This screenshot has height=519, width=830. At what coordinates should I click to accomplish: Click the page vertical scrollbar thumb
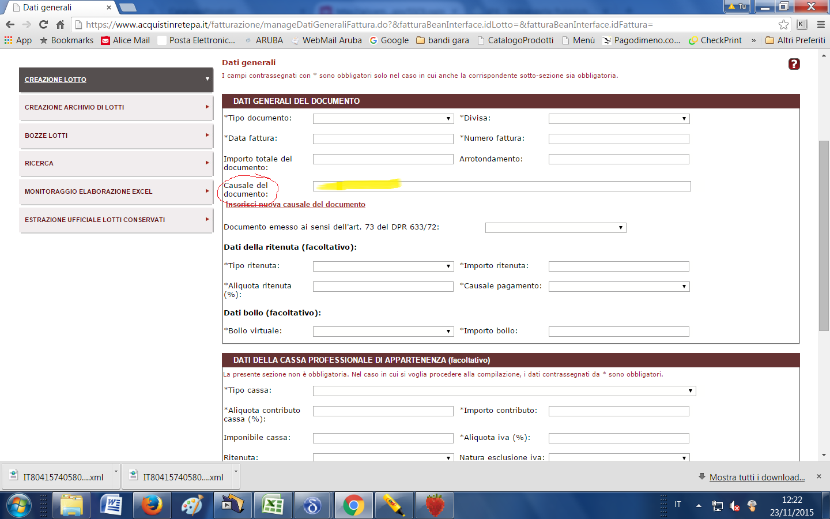coord(824,235)
